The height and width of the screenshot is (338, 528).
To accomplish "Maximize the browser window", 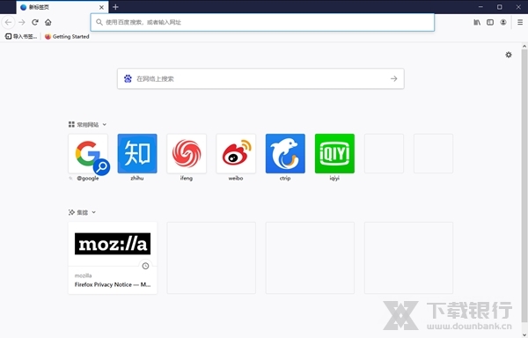I will coord(499,7).
